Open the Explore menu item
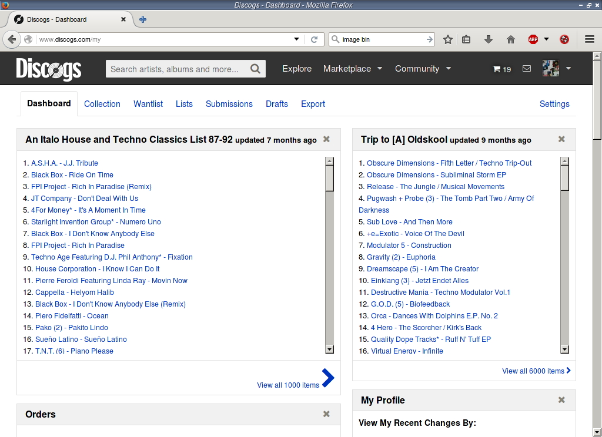The height and width of the screenshot is (437, 602). [297, 69]
